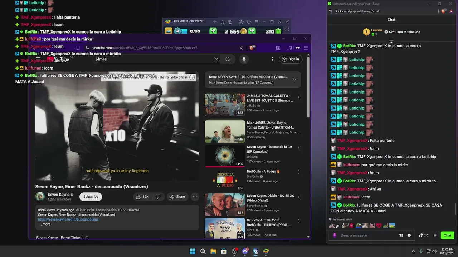Collapse BlueStacks sidebar with double-arrow icon

(x=287, y=22)
